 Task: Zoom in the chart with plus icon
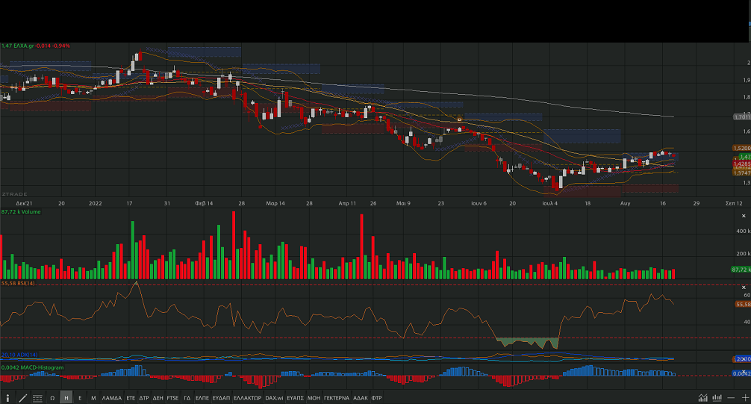(745, 398)
